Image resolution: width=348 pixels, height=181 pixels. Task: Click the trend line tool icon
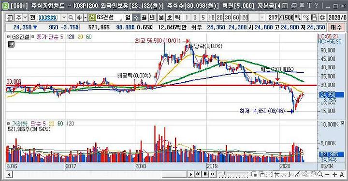point(306,17)
